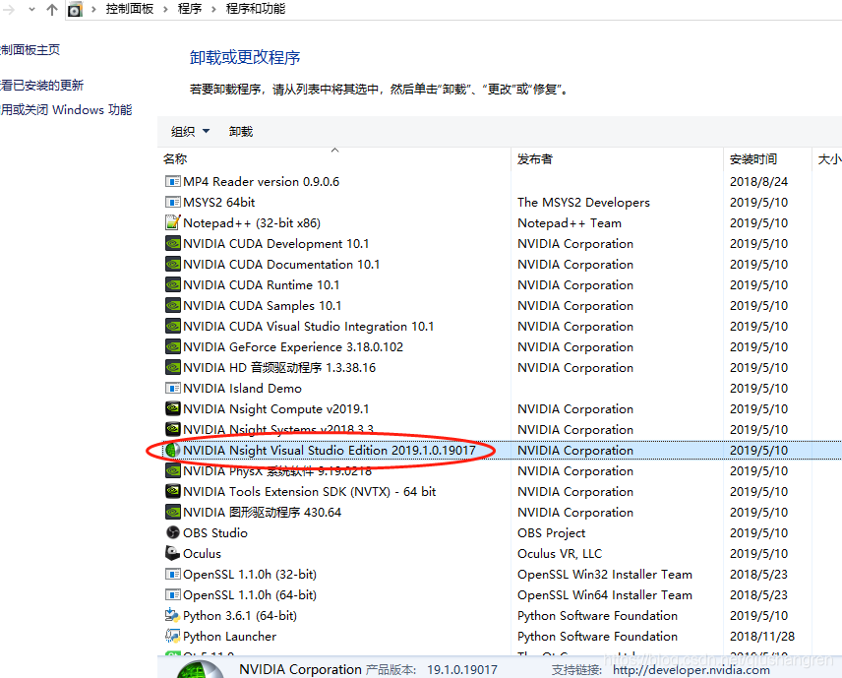Click the NVIDIA CUDA Documentation 10.1 icon
This screenshot has height=678, width=842.
point(172,265)
